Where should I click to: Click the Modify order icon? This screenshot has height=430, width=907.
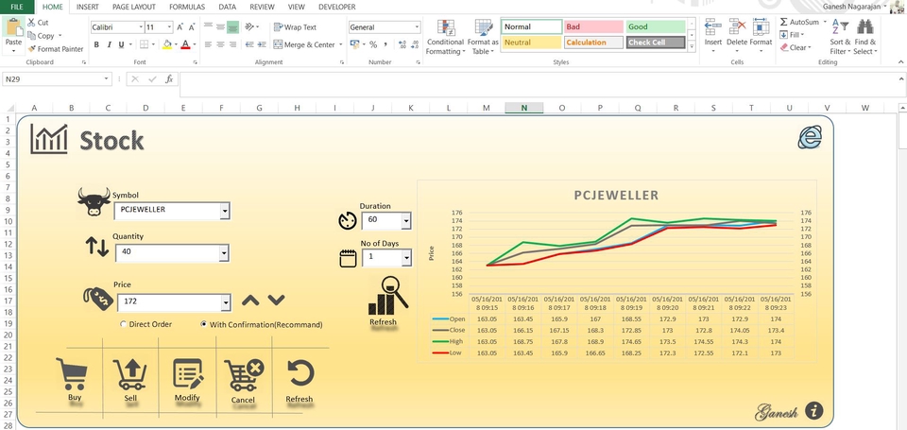188,373
